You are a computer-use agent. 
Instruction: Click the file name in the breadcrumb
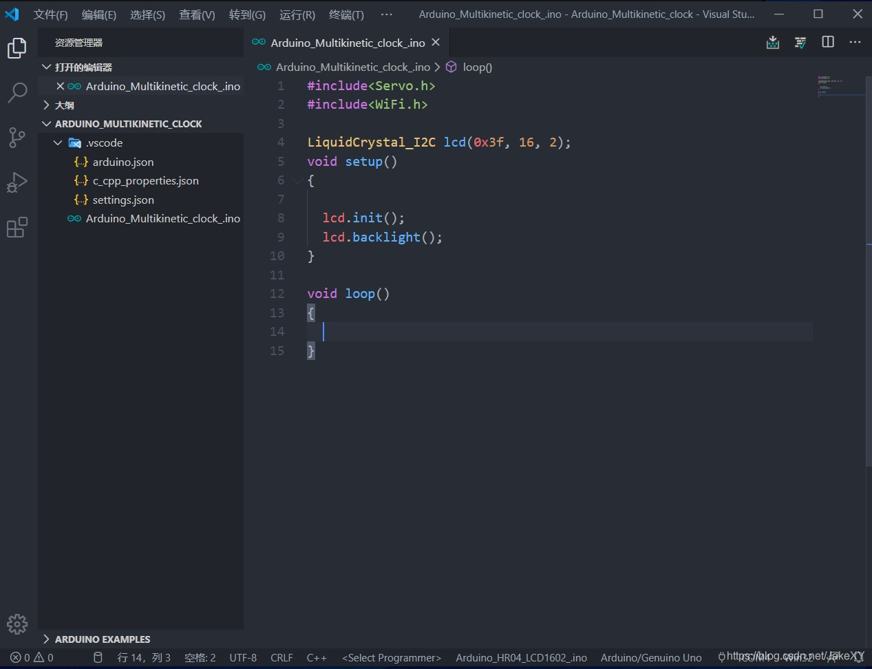tap(353, 67)
